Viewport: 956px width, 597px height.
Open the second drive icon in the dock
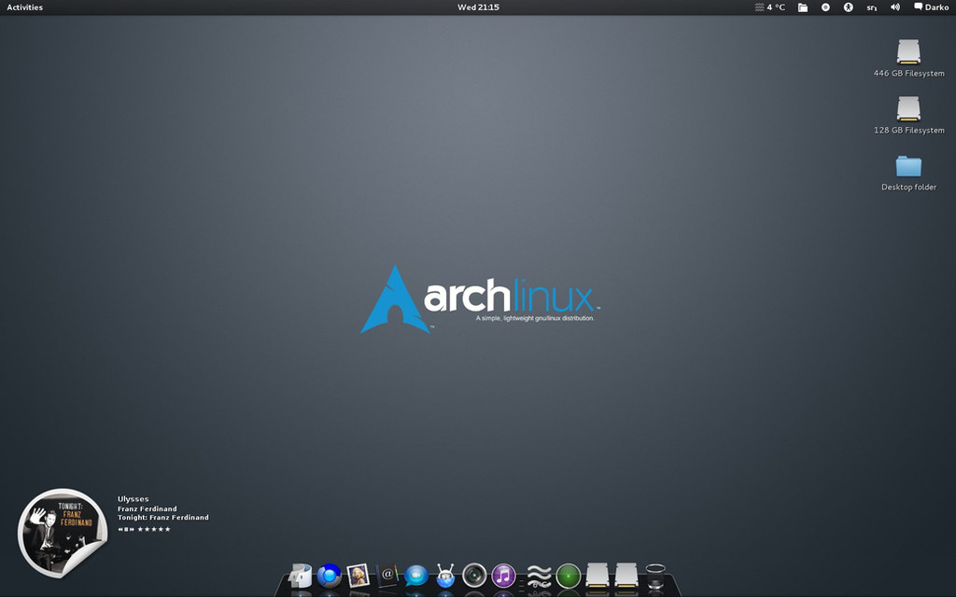[626, 576]
